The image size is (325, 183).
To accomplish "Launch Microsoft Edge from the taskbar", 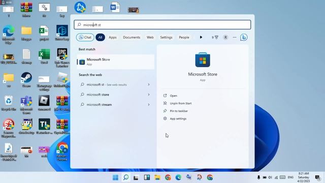I will 178,177.
